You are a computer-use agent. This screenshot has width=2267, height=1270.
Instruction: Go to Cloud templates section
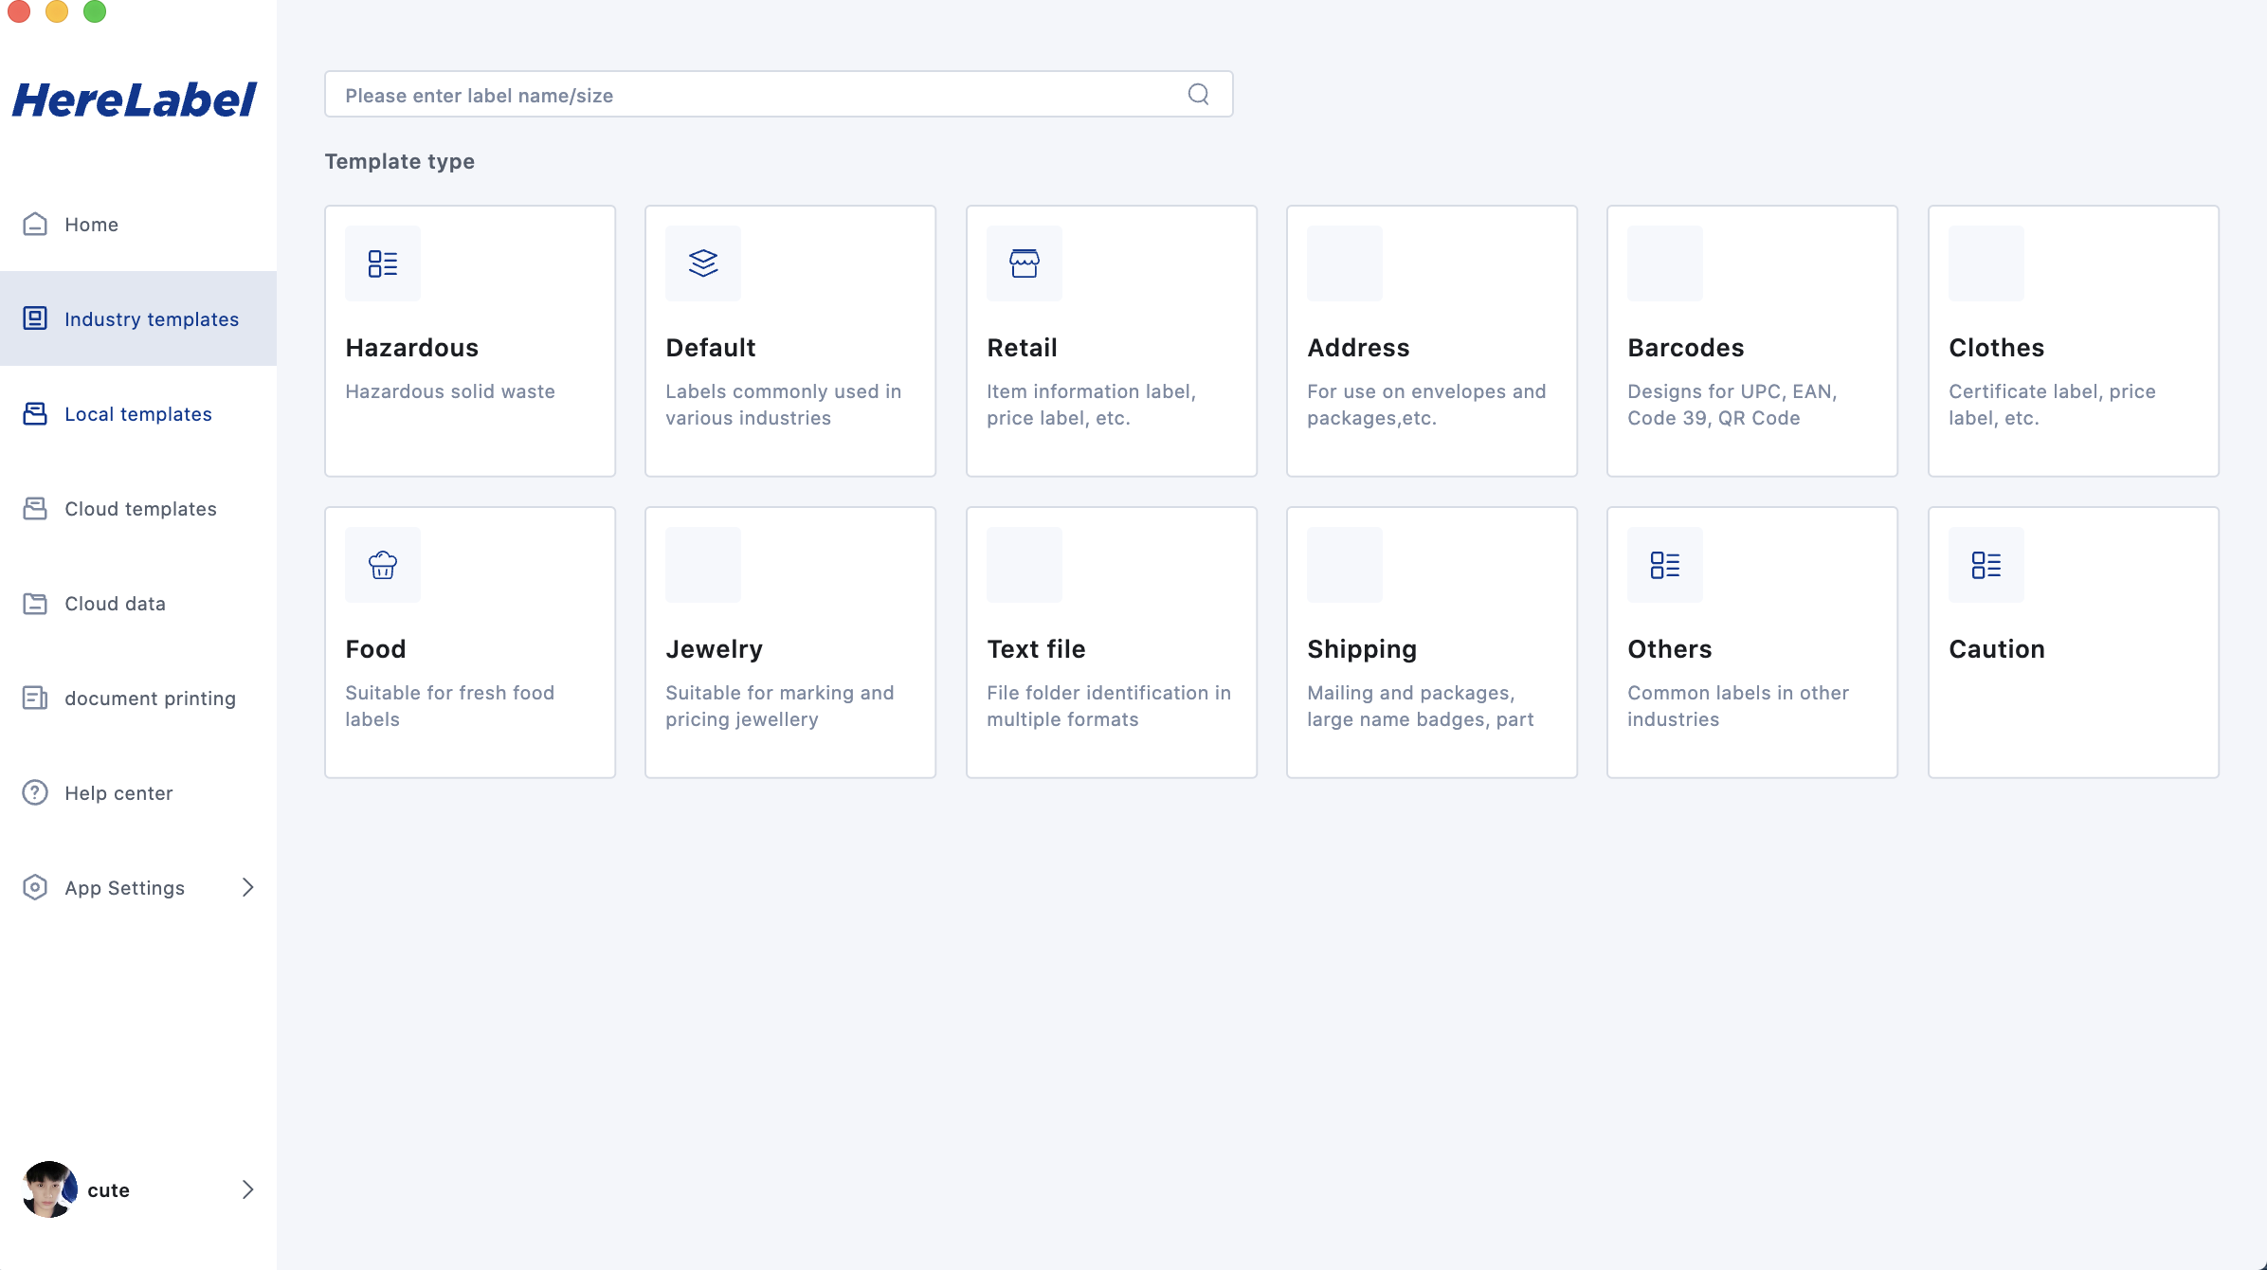point(140,509)
